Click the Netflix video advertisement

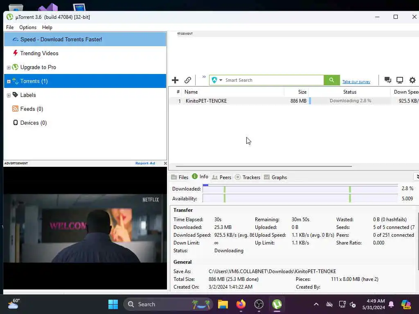(85, 228)
